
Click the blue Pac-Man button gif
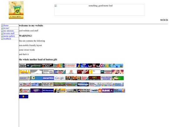coord(23,97)
